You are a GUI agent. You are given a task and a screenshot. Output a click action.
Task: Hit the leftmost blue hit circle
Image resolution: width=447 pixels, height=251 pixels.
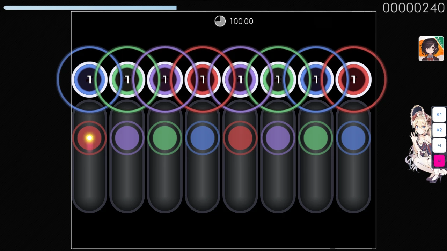tap(89, 80)
